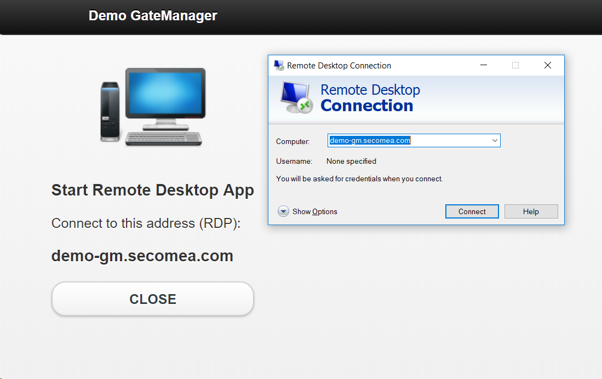
Task: Click the Remote Desktop Connection monitor logo
Action: tap(296, 97)
